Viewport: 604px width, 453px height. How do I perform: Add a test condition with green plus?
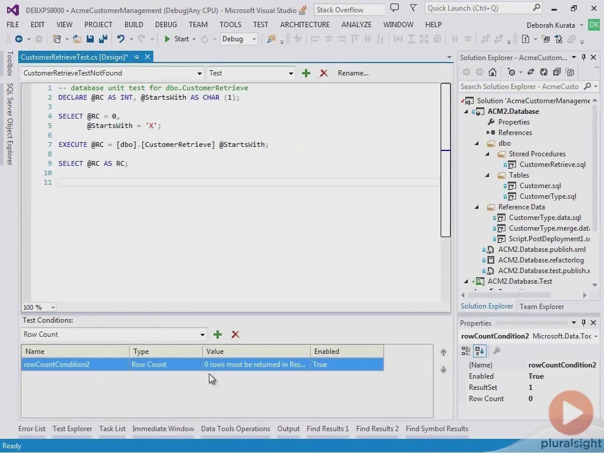point(218,334)
